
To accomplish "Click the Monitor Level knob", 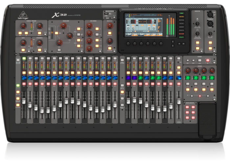I will 197,23.
